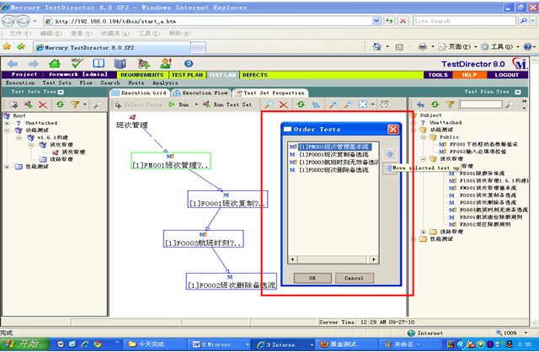Click the browser stop X button

(x=403, y=21)
